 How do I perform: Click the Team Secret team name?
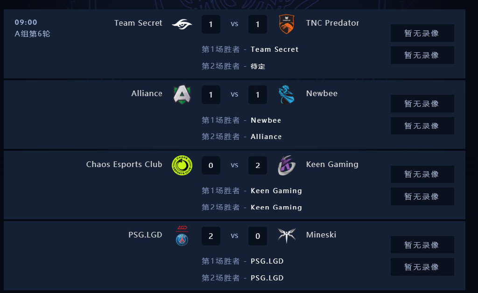tap(138, 23)
